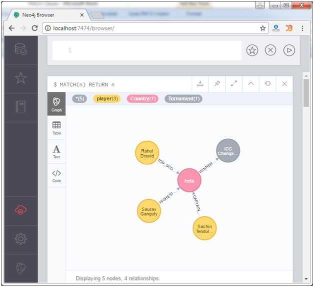Close the MATCH result frame
Image resolution: width=314 pixels, height=287 pixels.
284,84
